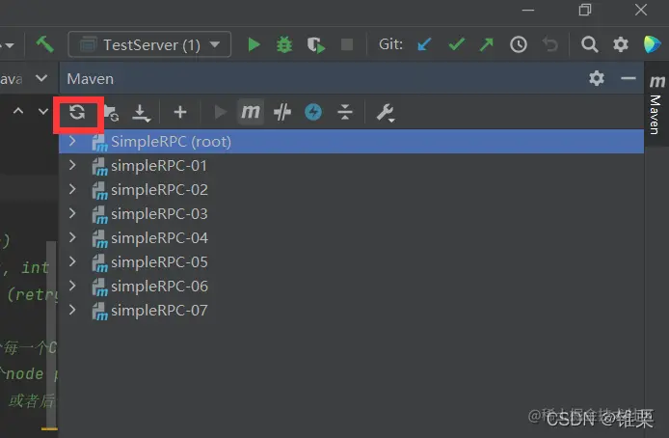Hide the Maven tool window
This screenshot has height=438, width=669.
point(629,78)
